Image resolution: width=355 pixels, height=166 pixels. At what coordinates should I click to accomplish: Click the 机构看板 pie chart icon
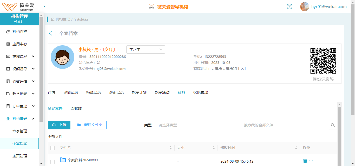[x=8, y=32]
